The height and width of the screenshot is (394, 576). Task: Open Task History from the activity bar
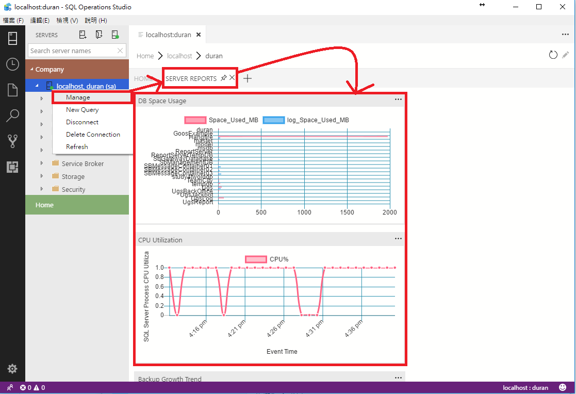coord(12,64)
